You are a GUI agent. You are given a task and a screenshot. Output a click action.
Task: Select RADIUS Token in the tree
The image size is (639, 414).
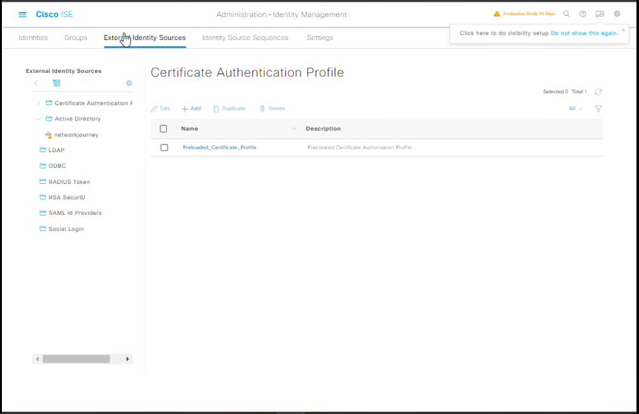[69, 182]
